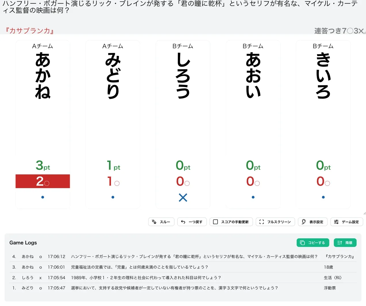Click みどり's 1pt score
This screenshot has width=366, height=306.
coord(113,166)
